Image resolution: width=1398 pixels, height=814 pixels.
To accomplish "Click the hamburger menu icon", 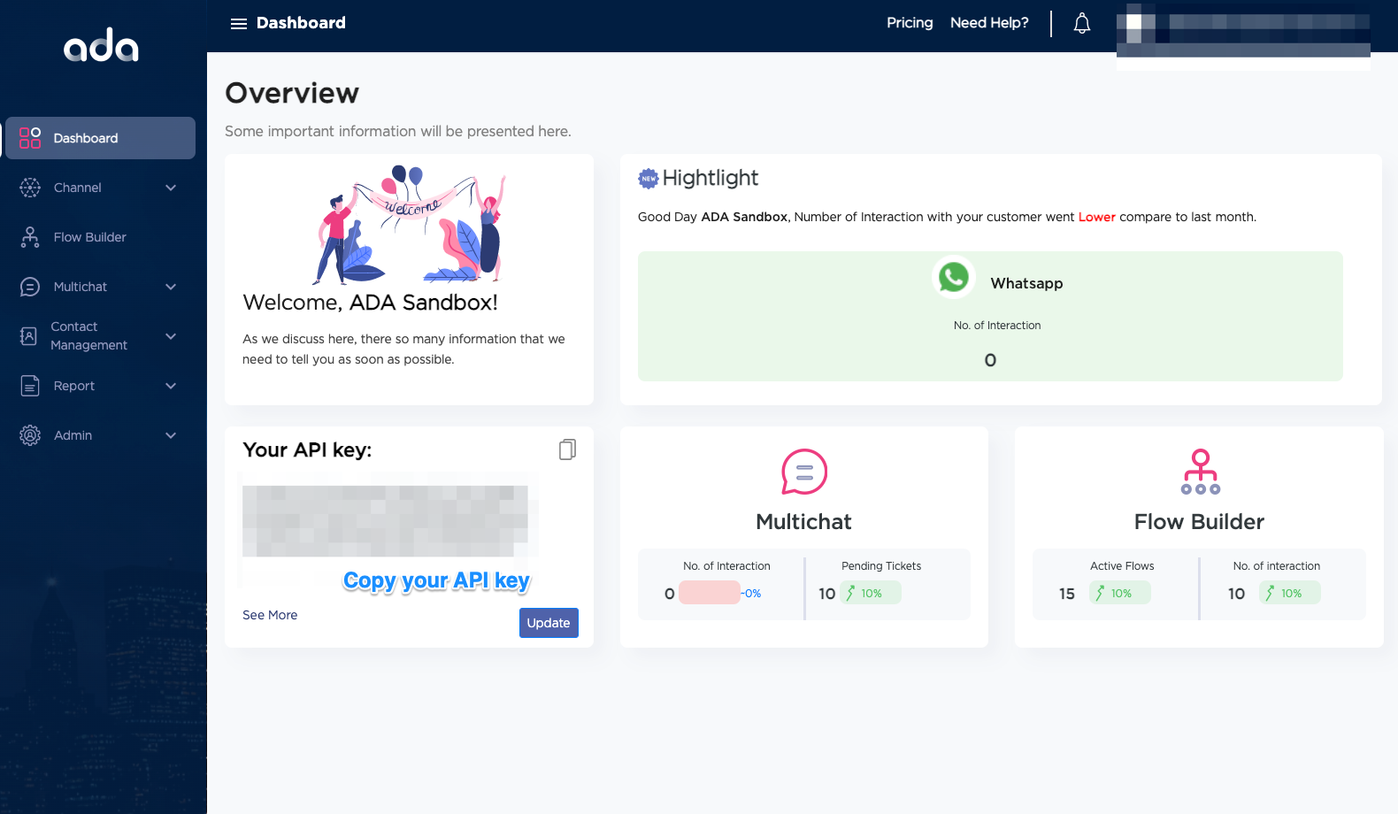I will point(238,24).
